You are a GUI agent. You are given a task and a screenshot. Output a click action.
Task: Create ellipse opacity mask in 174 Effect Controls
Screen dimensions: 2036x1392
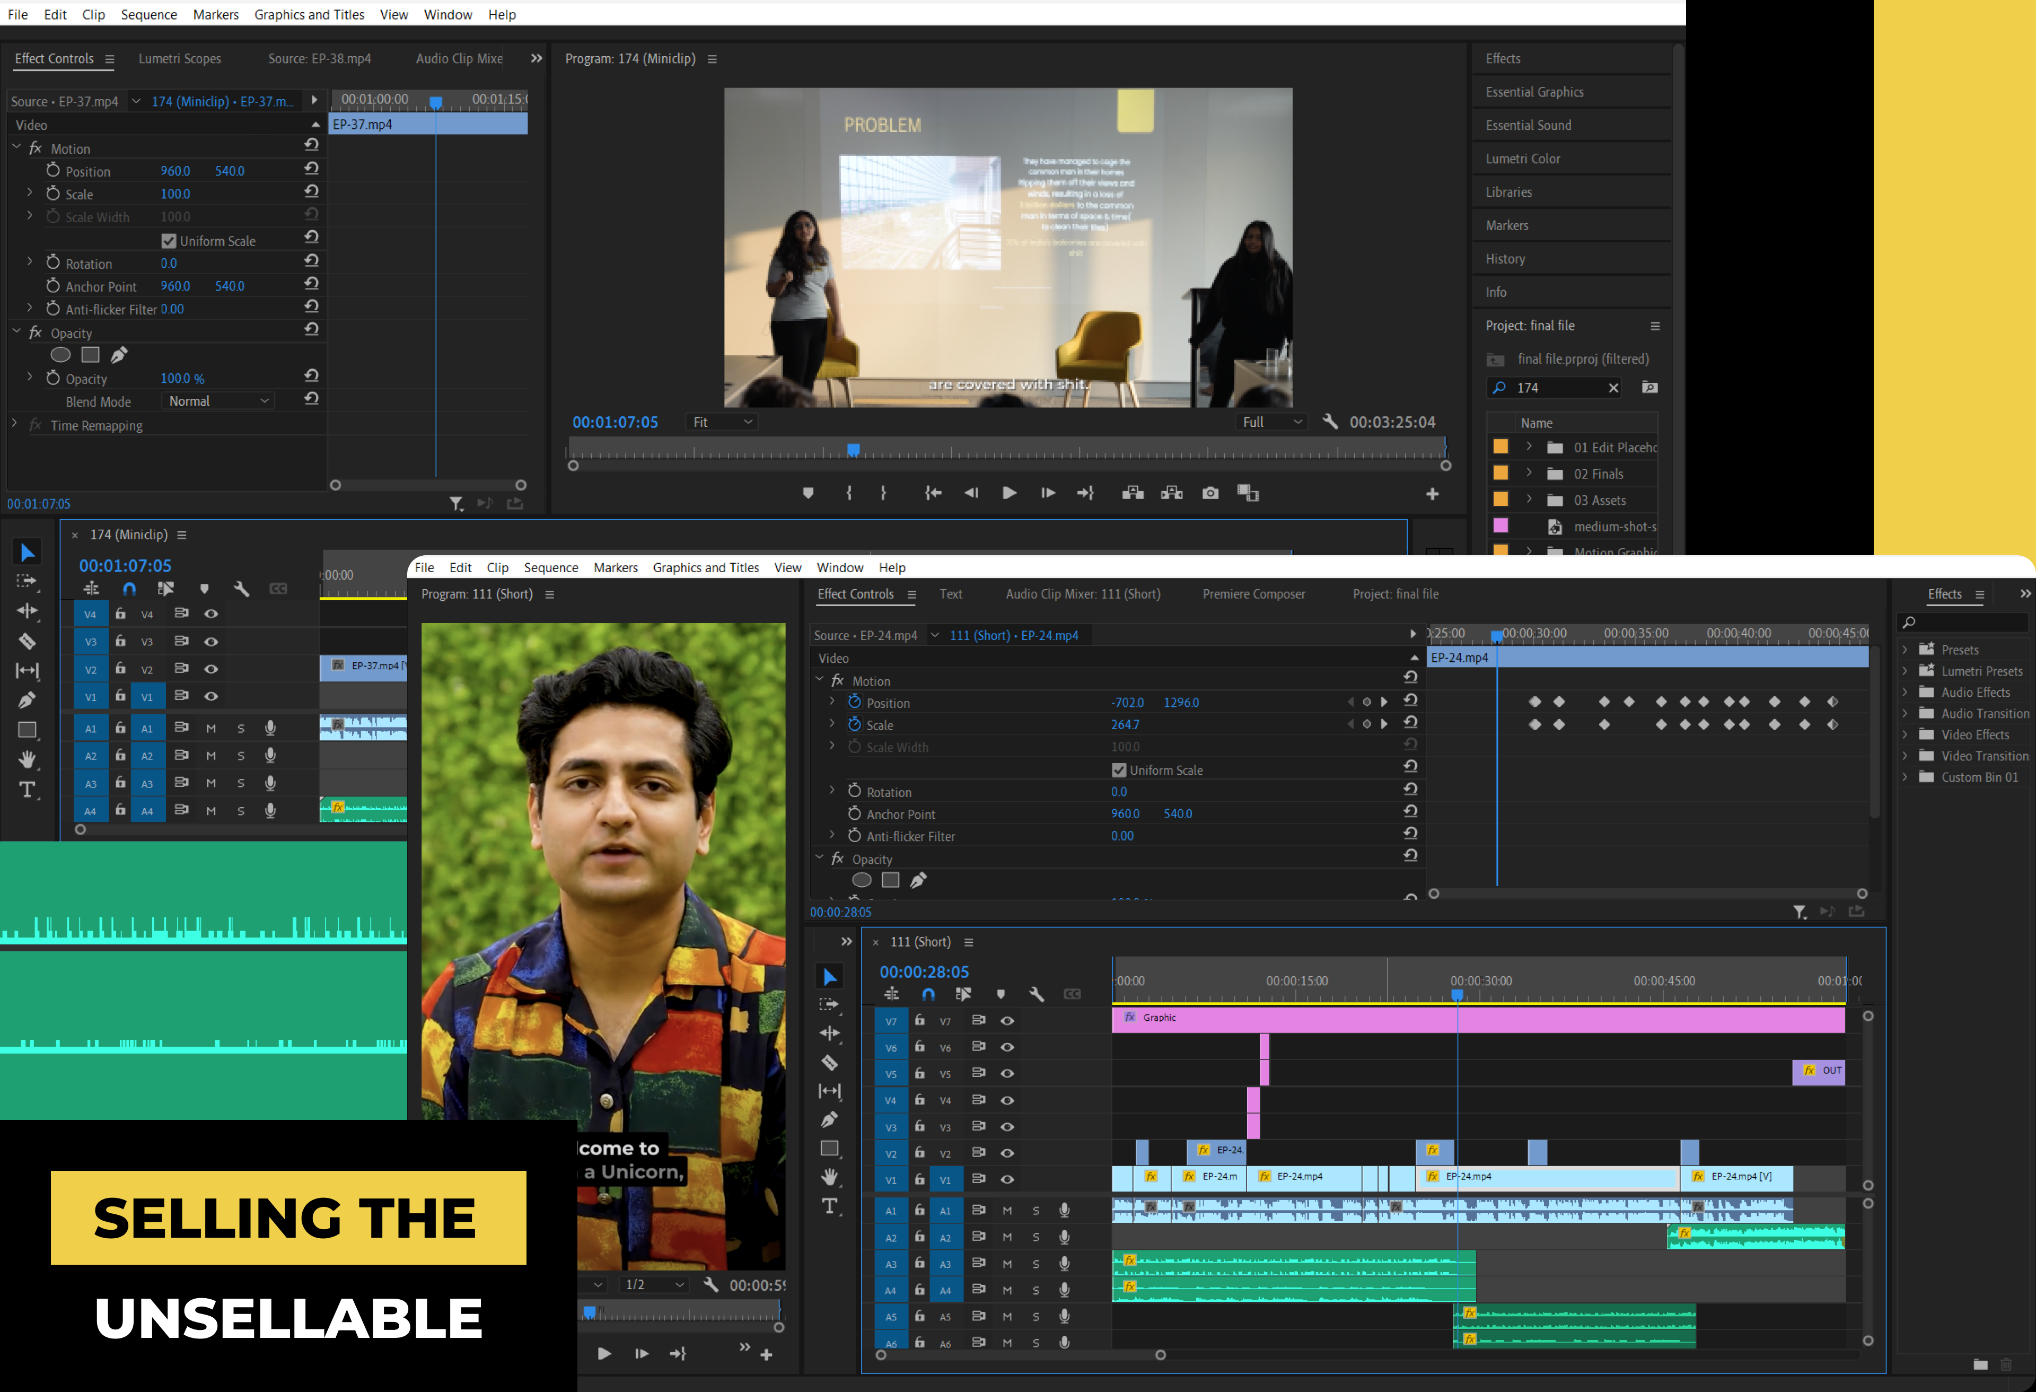tap(60, 355)
